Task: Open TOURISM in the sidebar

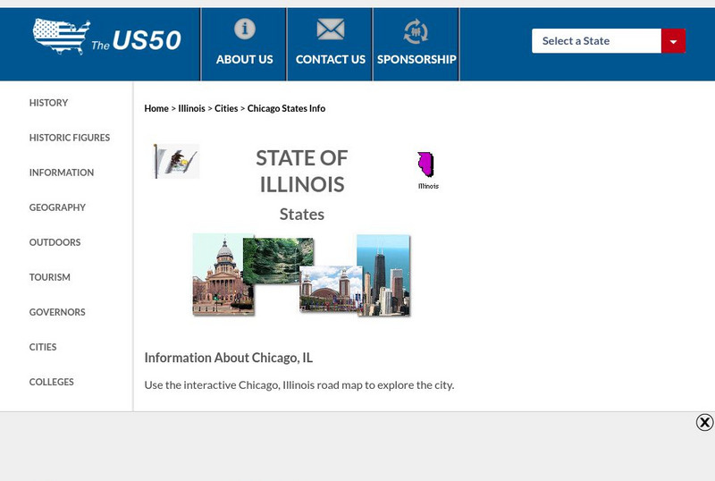Action: [50, 277]
